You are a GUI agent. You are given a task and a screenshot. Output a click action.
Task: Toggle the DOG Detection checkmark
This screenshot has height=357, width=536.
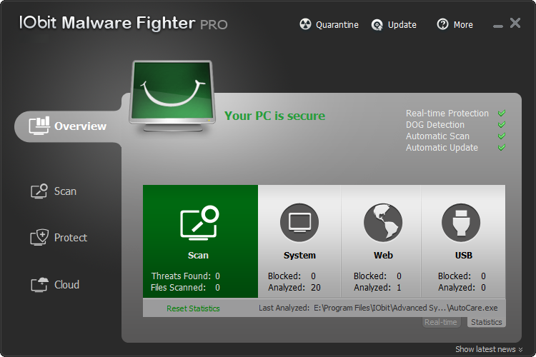[x=502, y=125]
